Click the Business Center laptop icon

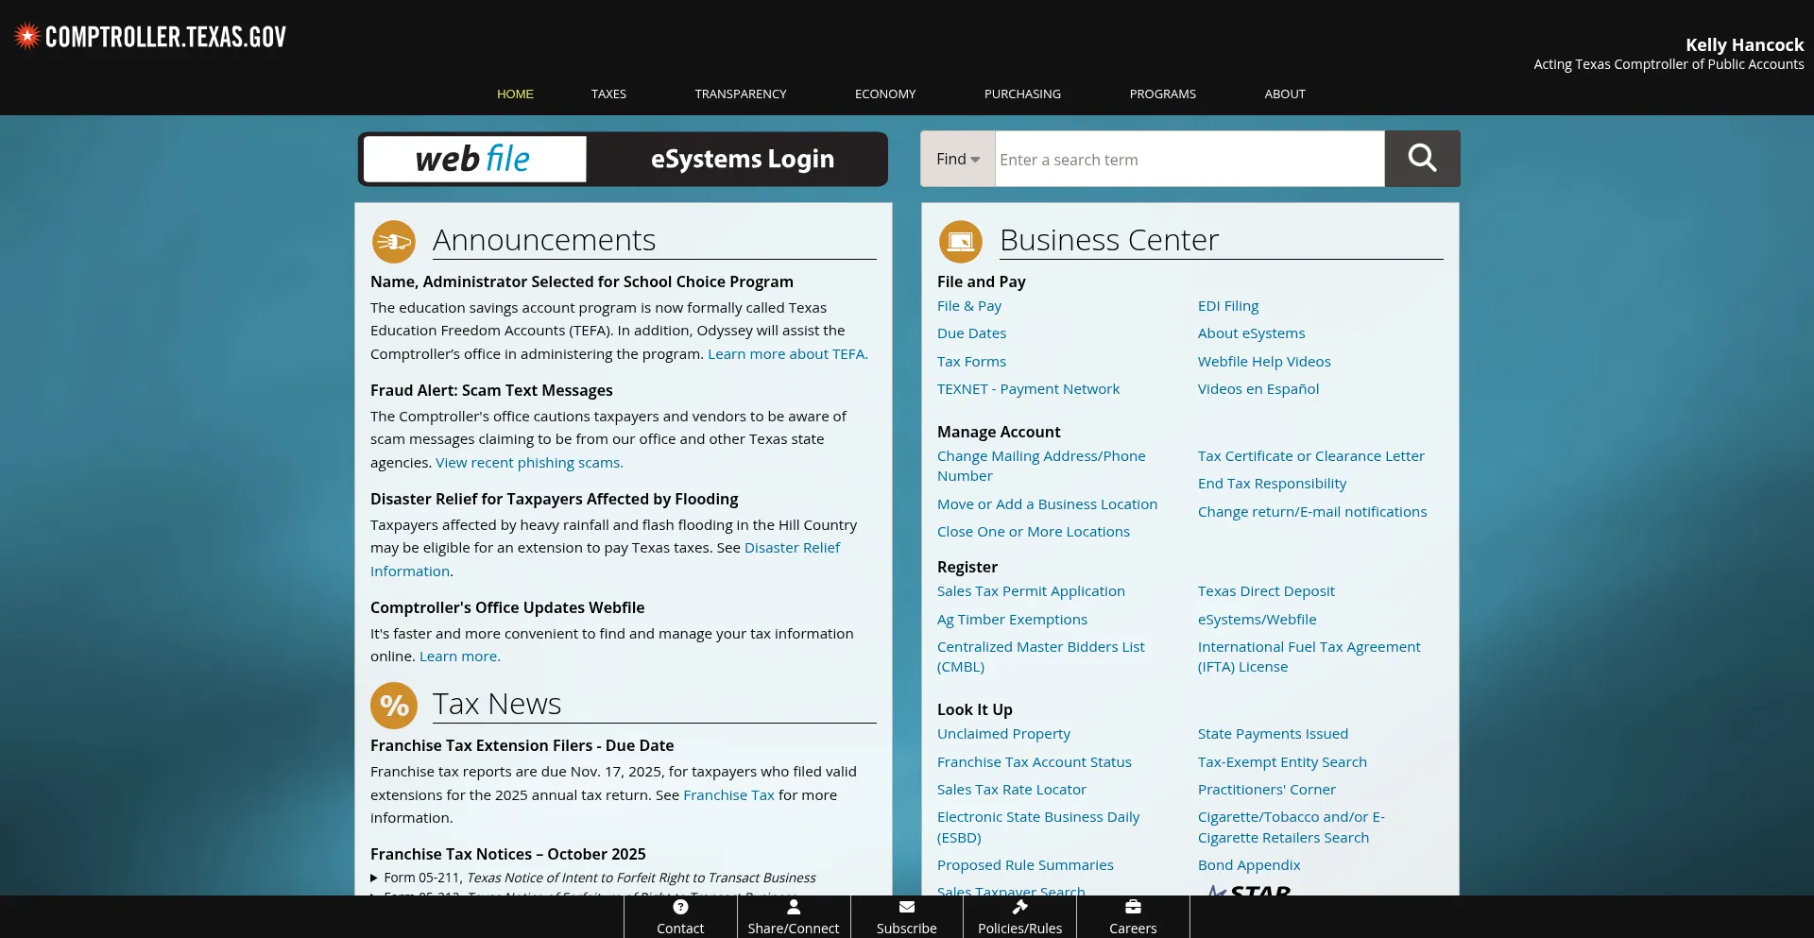[960, 242]
